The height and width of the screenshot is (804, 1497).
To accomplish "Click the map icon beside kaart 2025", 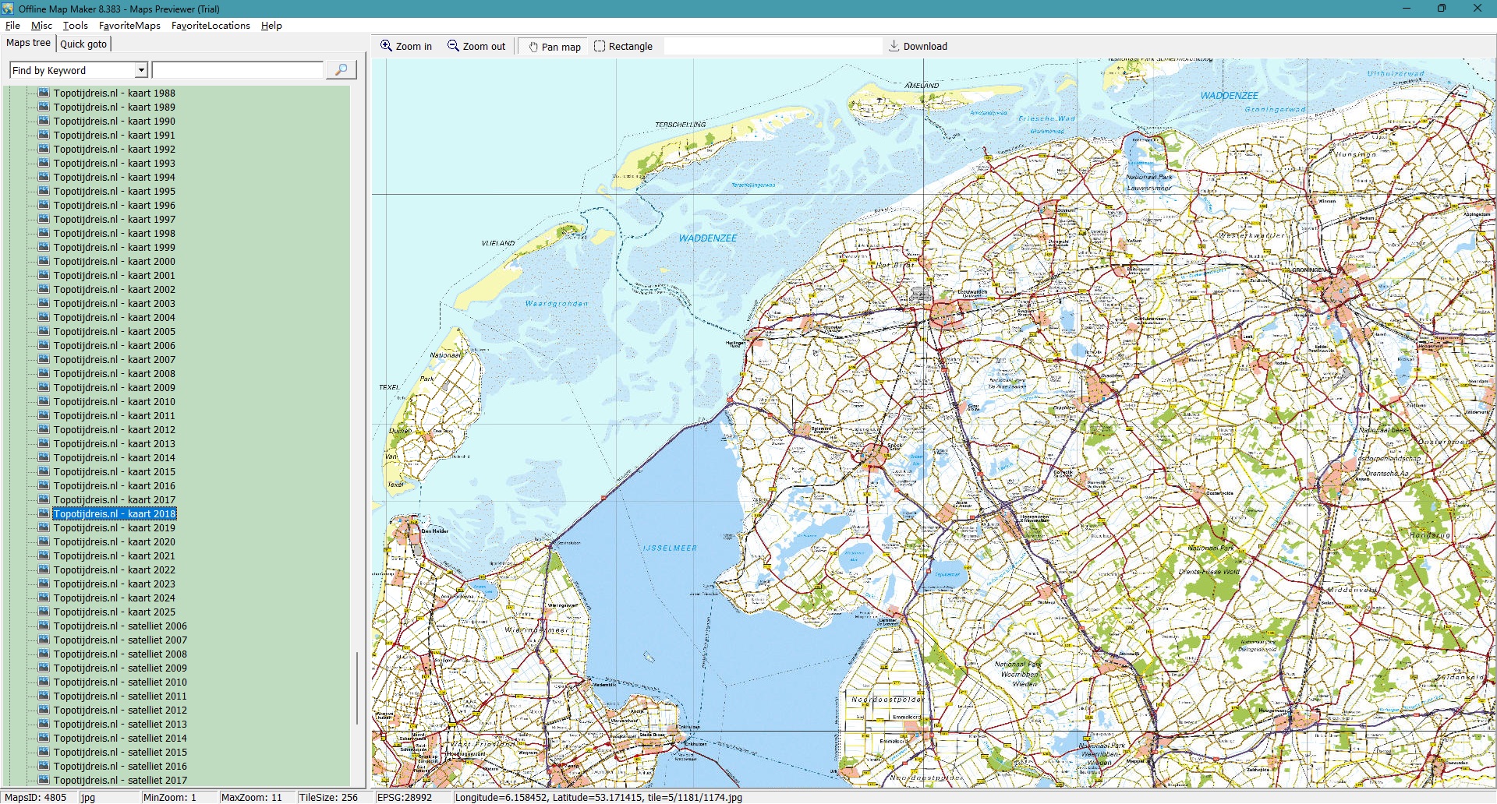I will (x=44, y=612).
